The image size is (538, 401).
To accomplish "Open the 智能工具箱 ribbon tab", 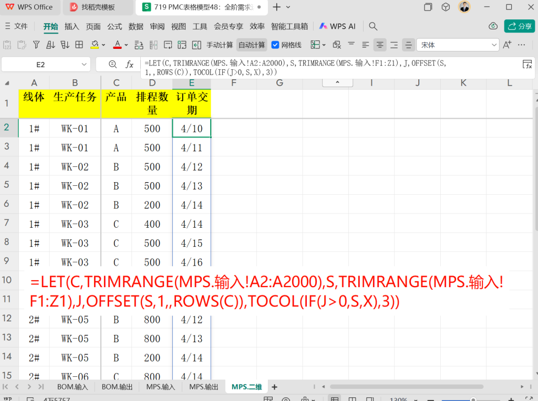I will click(x=289, y=26).
